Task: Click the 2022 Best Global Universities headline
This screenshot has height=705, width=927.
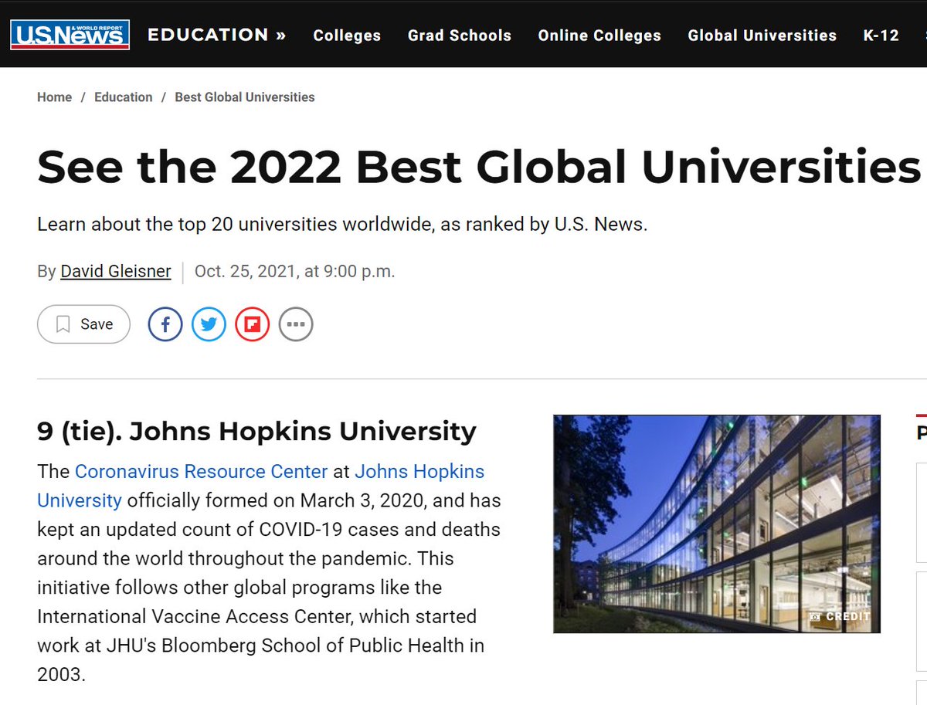Action: pyautogui.click(x=479, y=166)
